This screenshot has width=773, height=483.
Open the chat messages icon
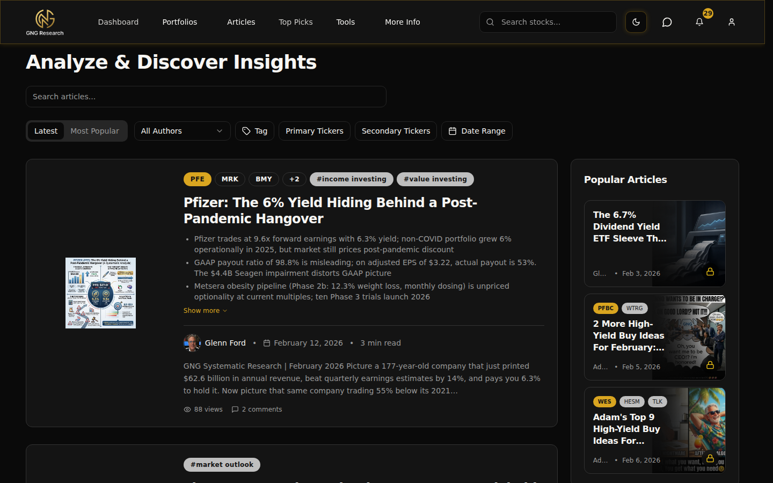click(667, 22)
